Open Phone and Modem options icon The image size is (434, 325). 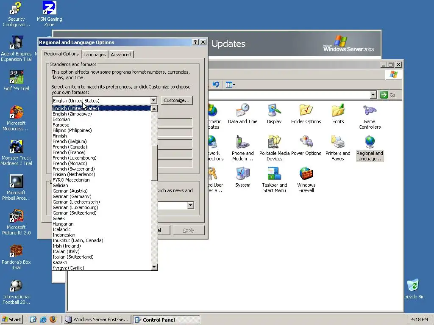coord(242,148)
